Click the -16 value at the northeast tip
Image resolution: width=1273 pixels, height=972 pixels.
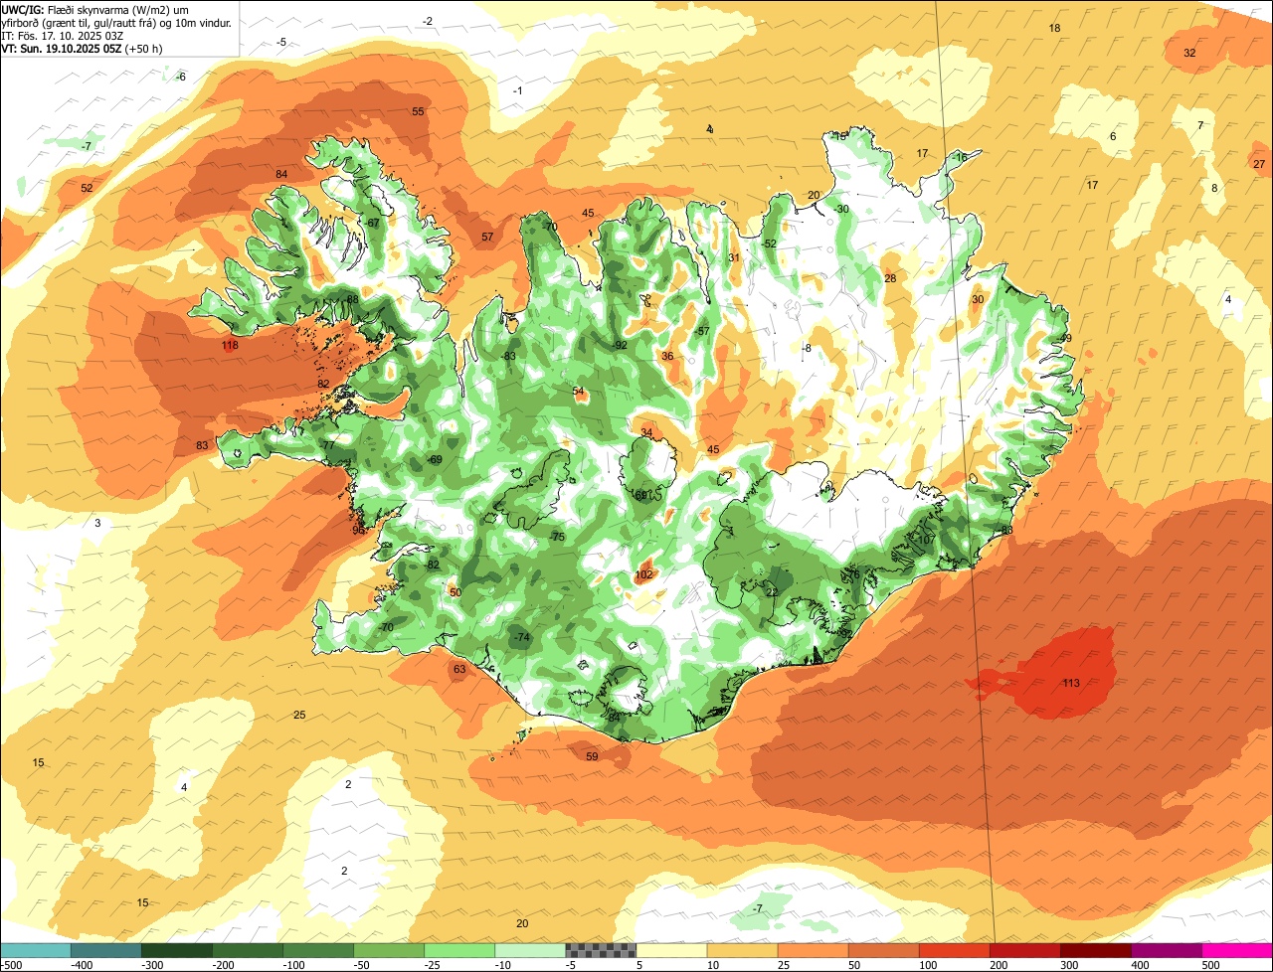point(959,157)
